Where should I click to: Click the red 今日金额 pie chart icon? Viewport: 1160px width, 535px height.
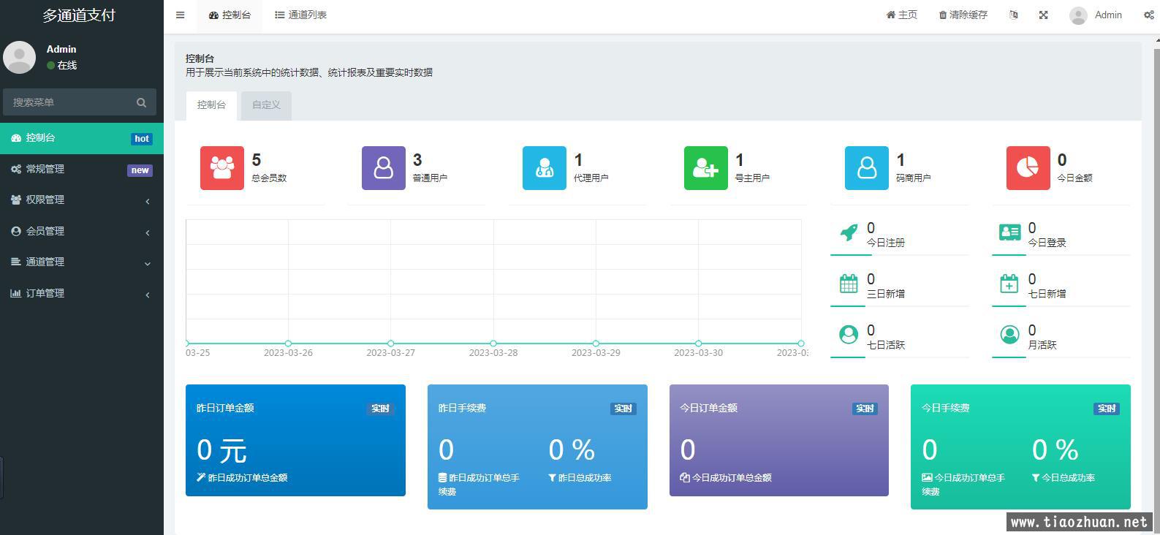[x=1028, y=168]
